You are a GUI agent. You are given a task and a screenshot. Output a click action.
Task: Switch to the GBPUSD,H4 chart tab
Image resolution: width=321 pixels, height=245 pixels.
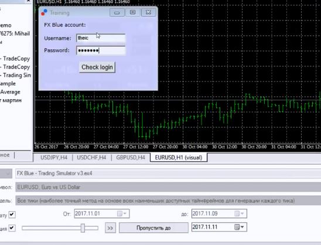[x=131, y=158]
